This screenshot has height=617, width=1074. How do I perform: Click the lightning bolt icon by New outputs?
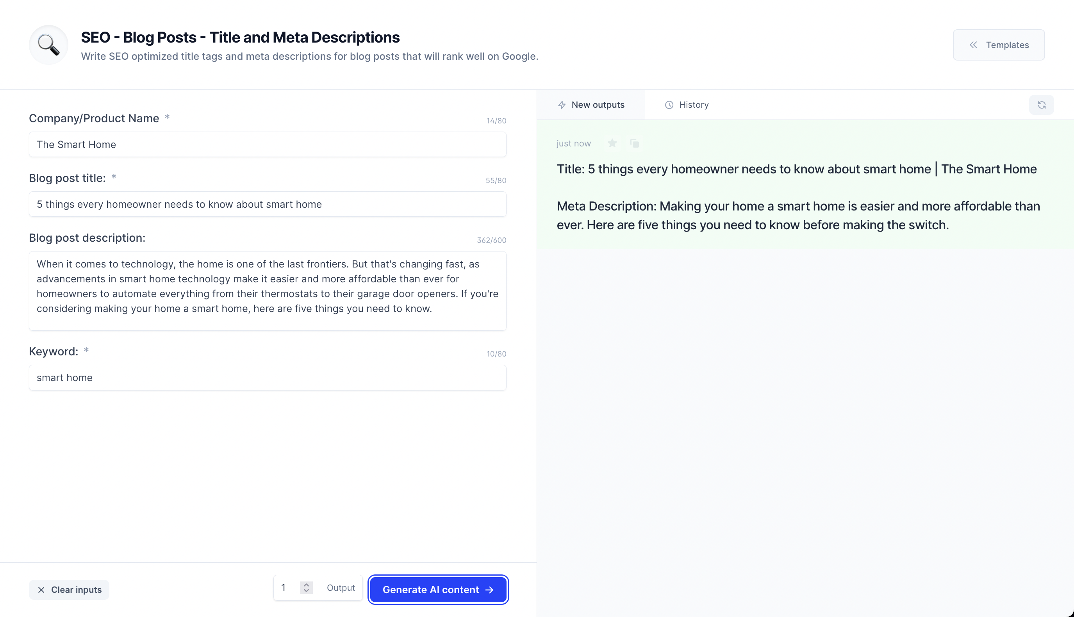pyautogui.click(x=562, y=105)
